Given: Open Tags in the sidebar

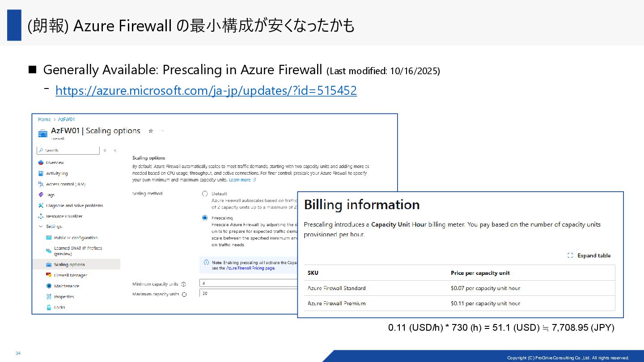Looking at the screenshot, I should click(x=50, y=195).
